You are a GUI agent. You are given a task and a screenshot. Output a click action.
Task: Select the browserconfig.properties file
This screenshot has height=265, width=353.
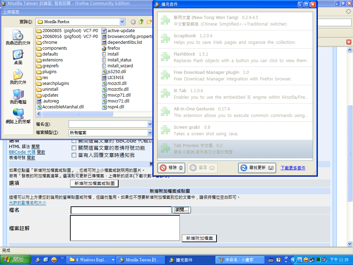127,37
